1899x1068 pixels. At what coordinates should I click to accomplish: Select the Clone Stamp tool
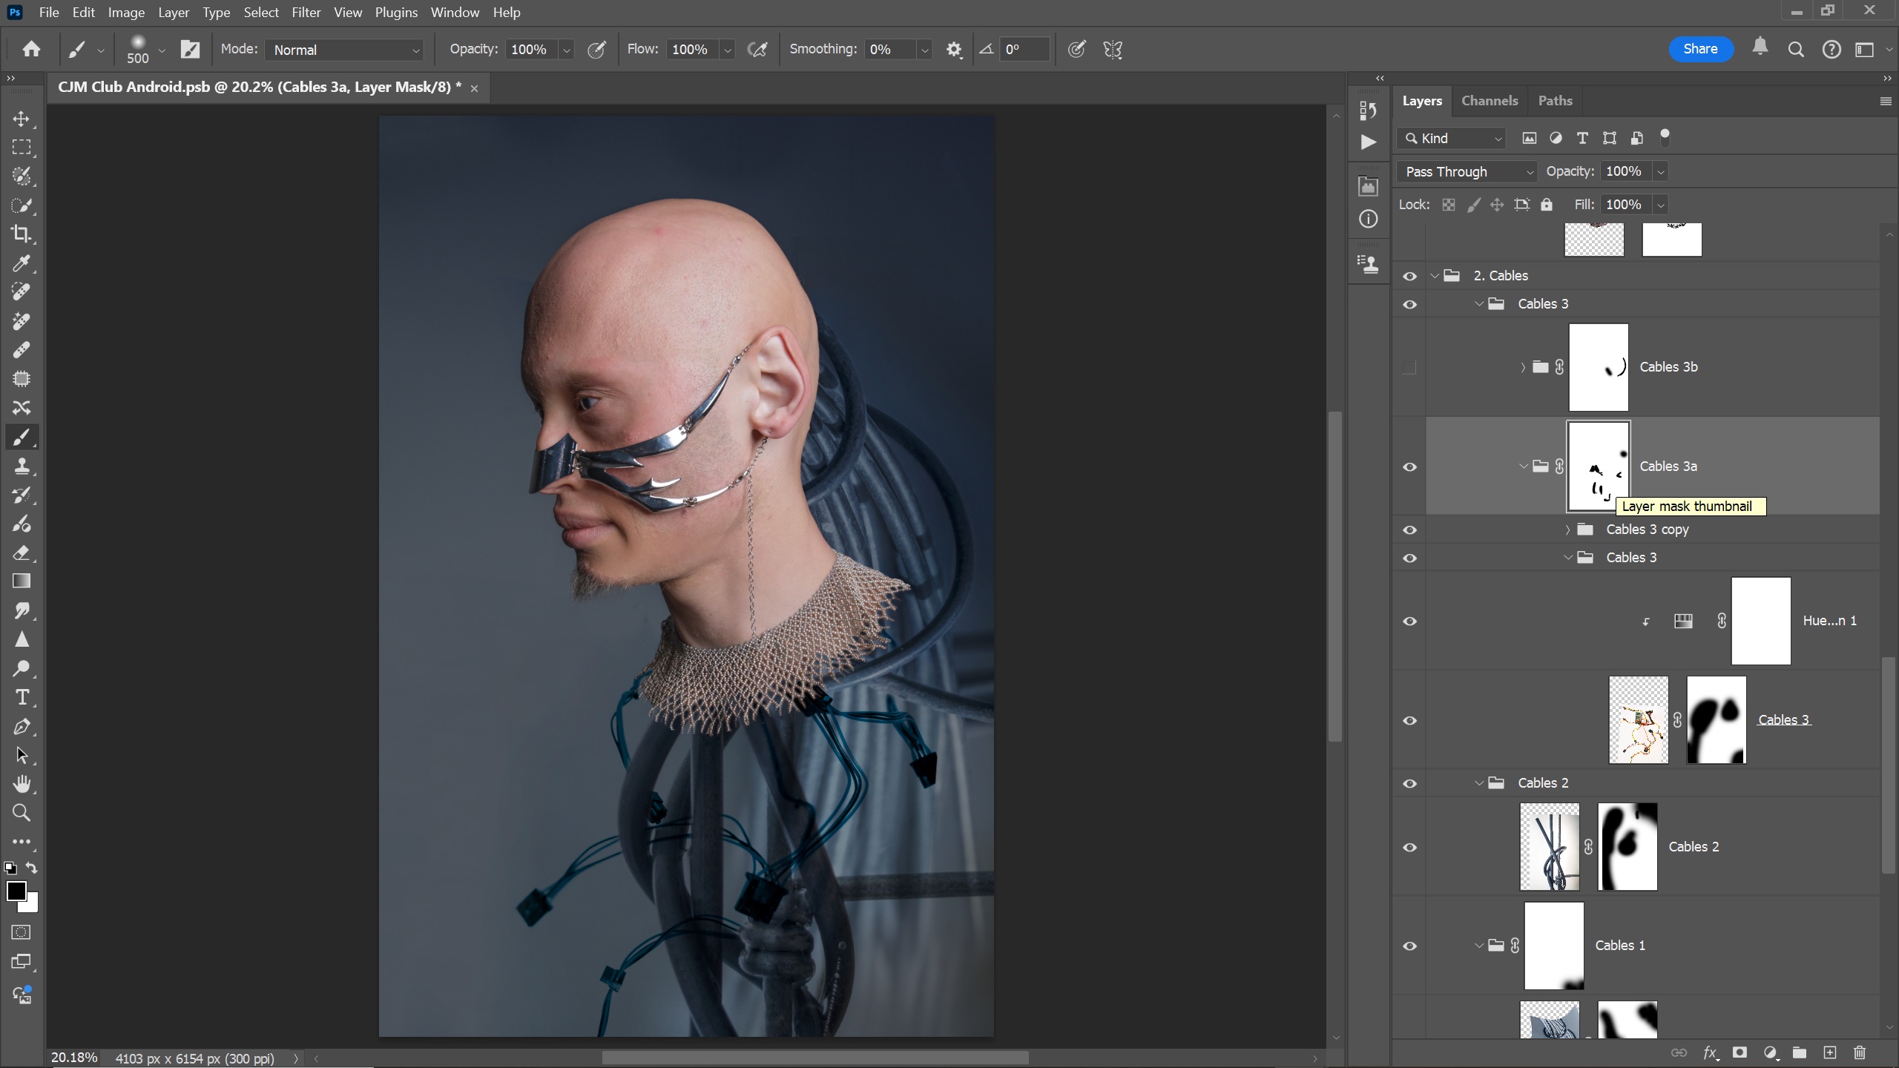22,467
